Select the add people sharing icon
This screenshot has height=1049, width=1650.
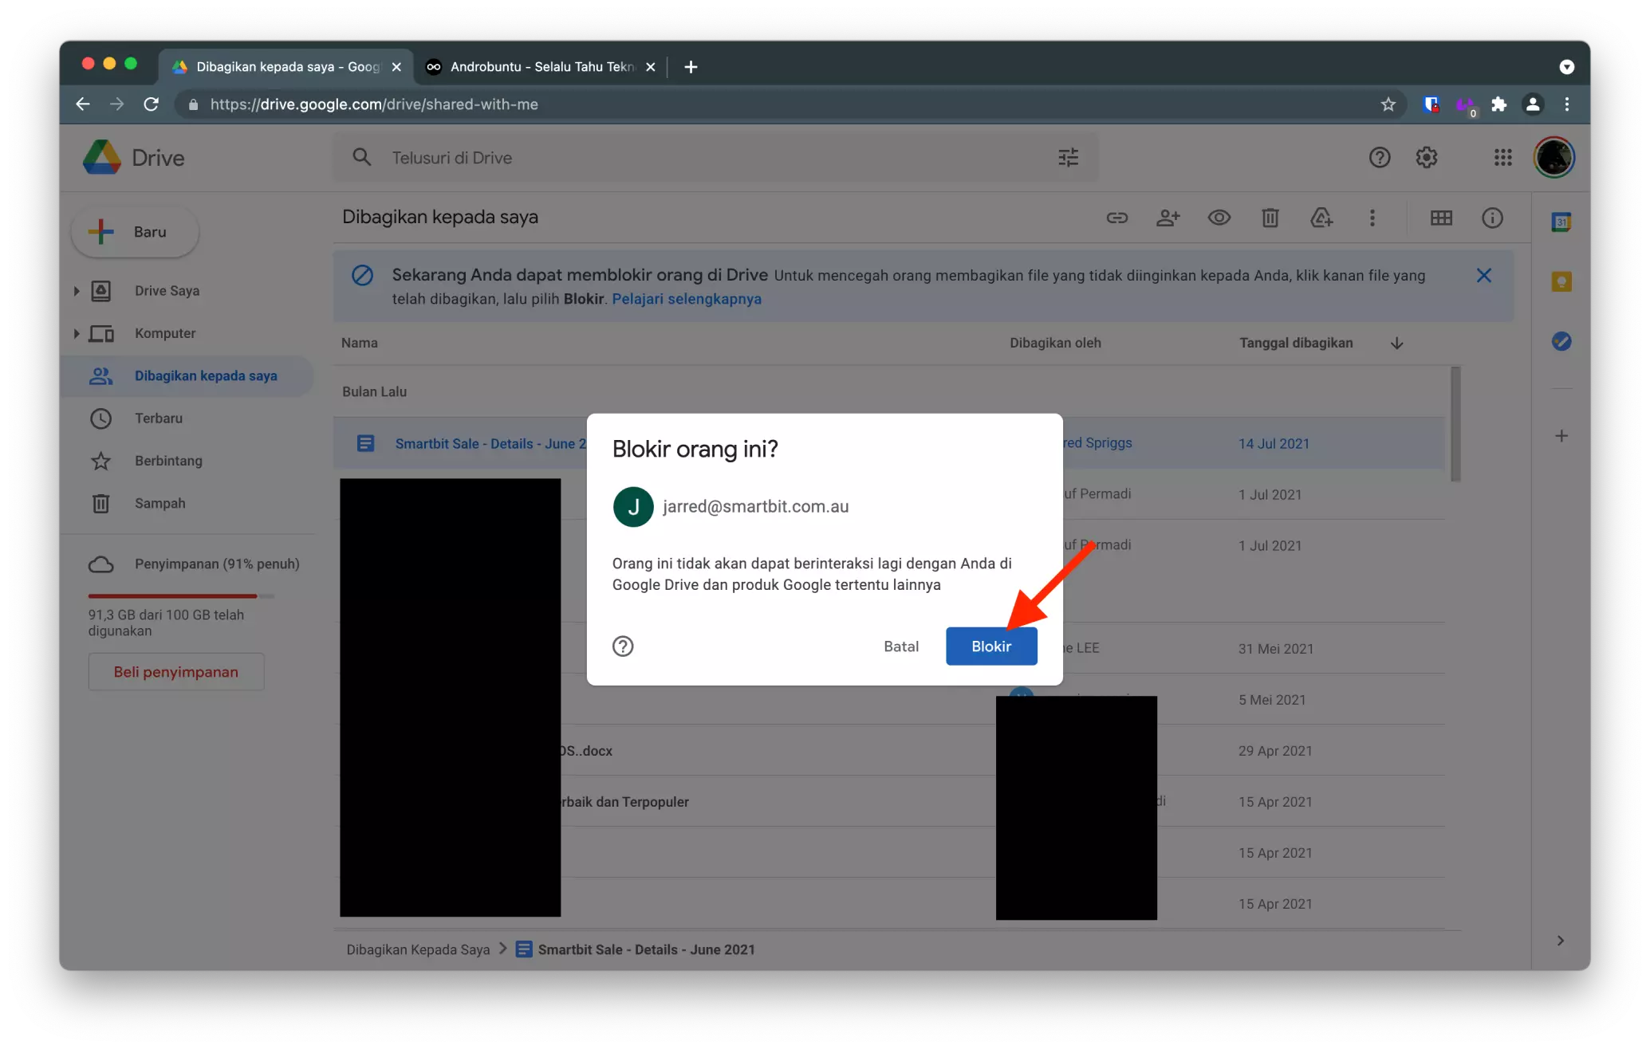pyautogui.click(x=1168, y=218)
